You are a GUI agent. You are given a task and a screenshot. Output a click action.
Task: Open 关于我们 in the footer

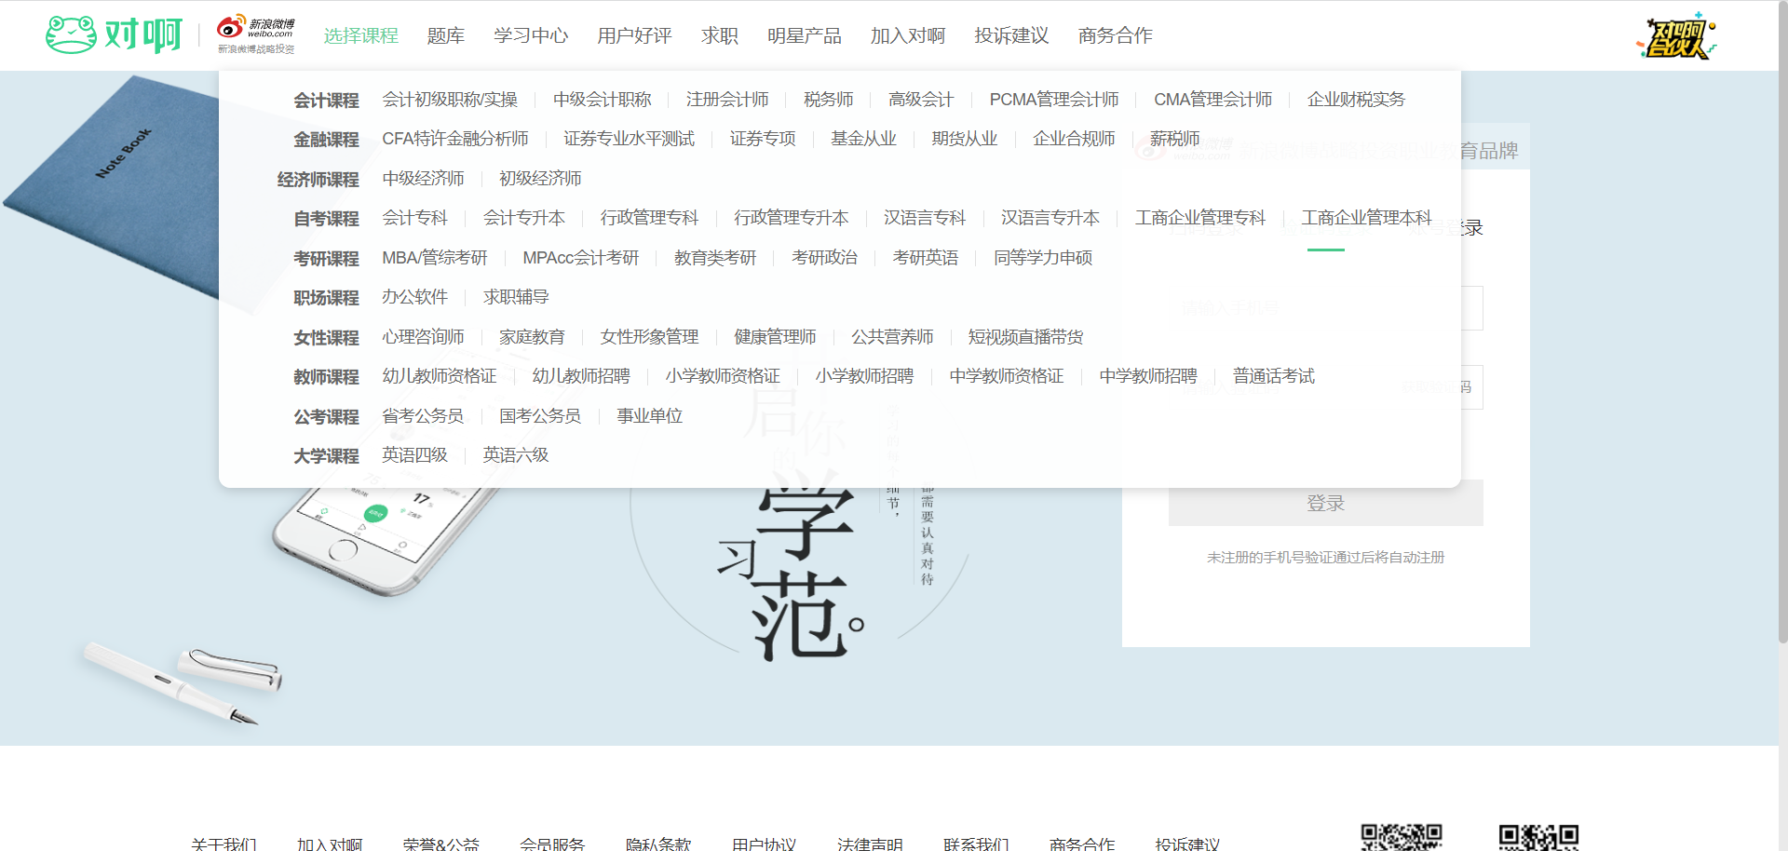point(223,844)
